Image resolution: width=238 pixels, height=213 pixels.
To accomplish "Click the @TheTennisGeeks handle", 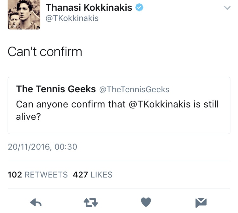I will click(134, 90).
